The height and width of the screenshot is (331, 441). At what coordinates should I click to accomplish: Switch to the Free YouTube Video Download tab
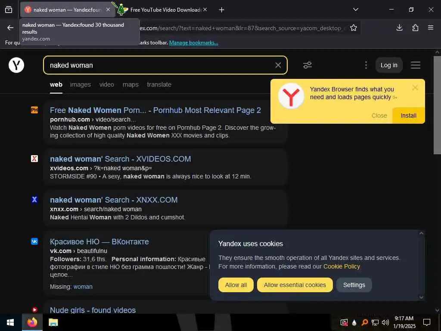point(165,10)
